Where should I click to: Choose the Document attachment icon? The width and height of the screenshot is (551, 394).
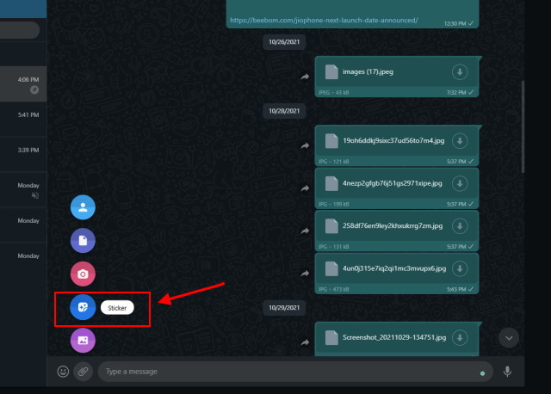click(x=83, y=241)
